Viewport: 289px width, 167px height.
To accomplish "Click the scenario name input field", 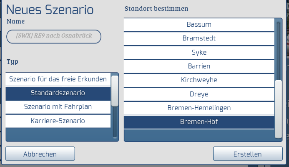I will point(54,36).
